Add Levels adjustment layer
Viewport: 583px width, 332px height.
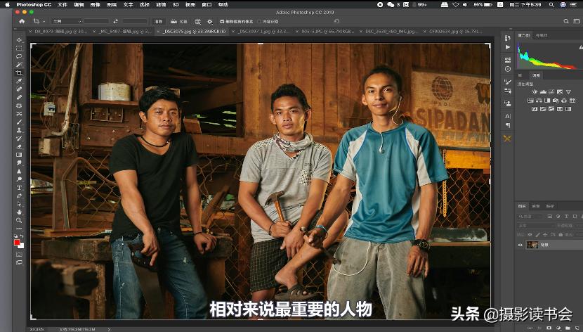(x=543, y=91)
